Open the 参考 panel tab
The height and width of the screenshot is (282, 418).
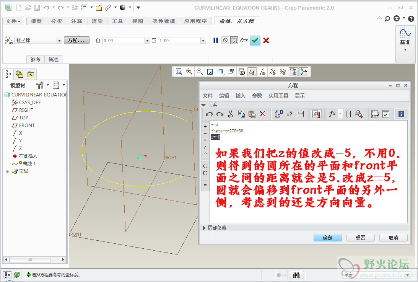[x=35, y=59]
